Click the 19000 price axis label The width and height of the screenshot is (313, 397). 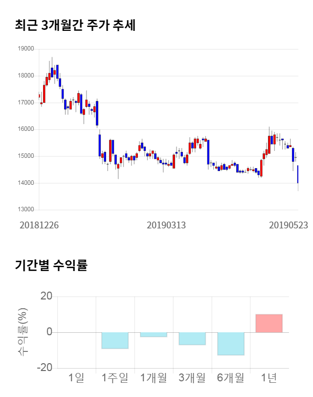(25, 49)
